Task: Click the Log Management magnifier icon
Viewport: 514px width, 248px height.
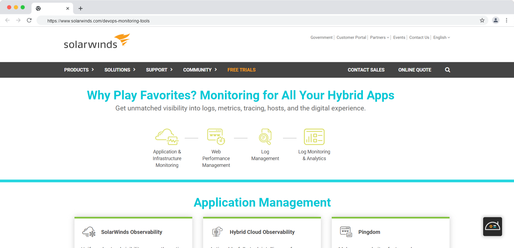Action: coord(265,137)
